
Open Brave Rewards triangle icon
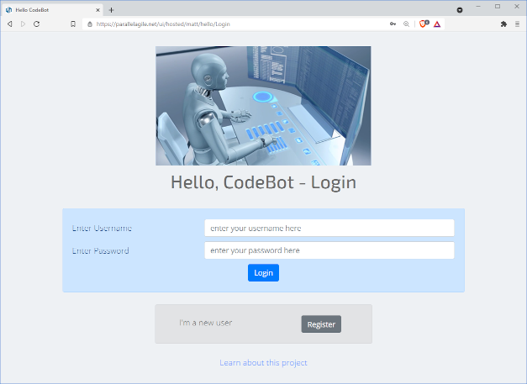(437, 24)
